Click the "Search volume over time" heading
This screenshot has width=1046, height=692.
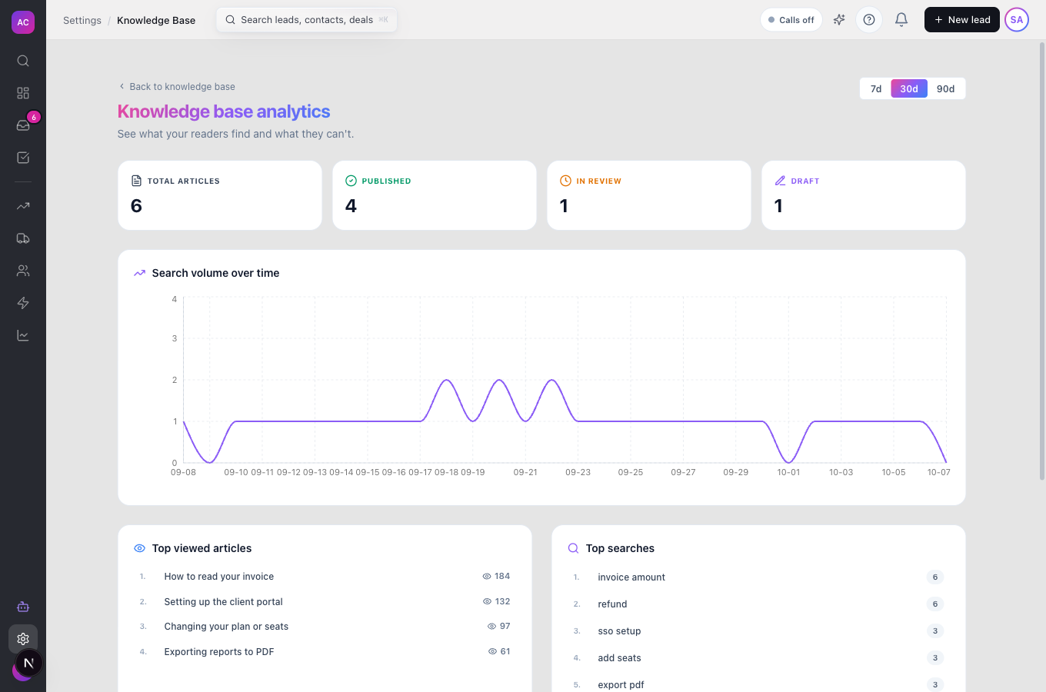(x=215, y=273)
